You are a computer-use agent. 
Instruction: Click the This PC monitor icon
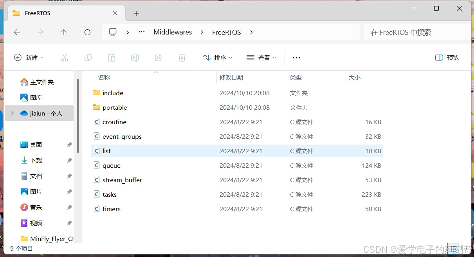[x=113, y=32]
